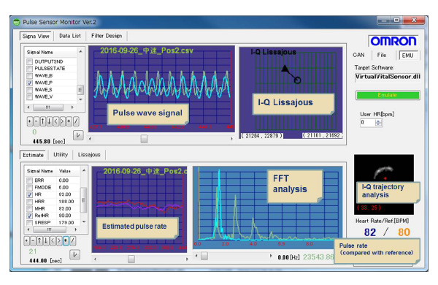
Task: Click the down arrow button under the upper signal list
Action: (49, 121)
